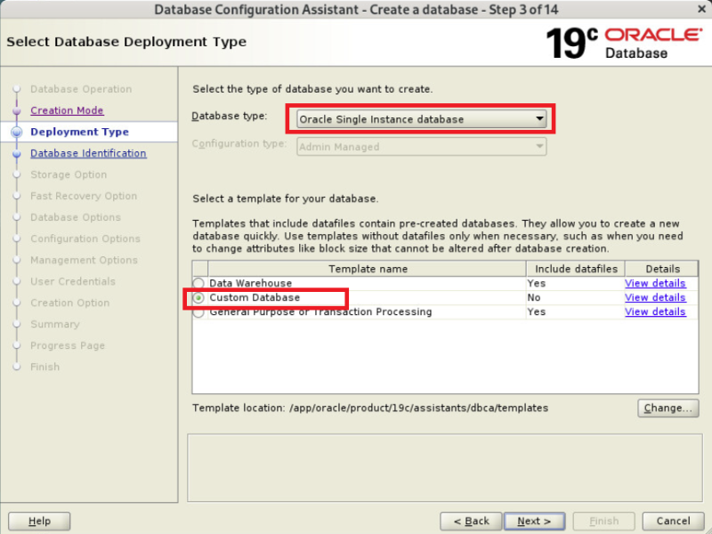Click the Creation Mode step bullet icon
Screen dimensions: 712x534
point(17,110)
